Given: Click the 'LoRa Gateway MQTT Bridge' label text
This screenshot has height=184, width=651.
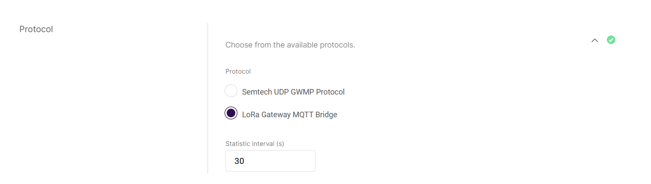Looking at the screenshot, I should pos(290,115).
